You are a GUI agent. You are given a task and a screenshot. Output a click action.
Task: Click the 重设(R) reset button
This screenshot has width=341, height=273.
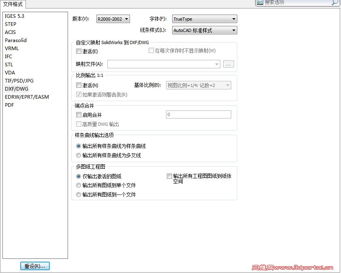35,266
